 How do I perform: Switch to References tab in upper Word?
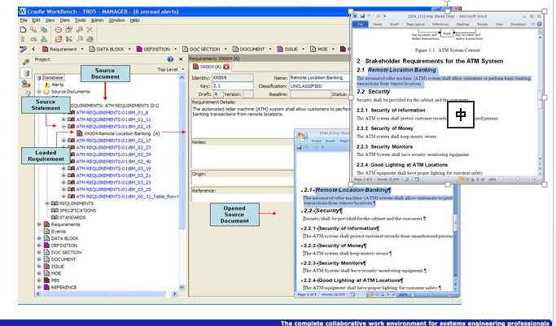440,24
